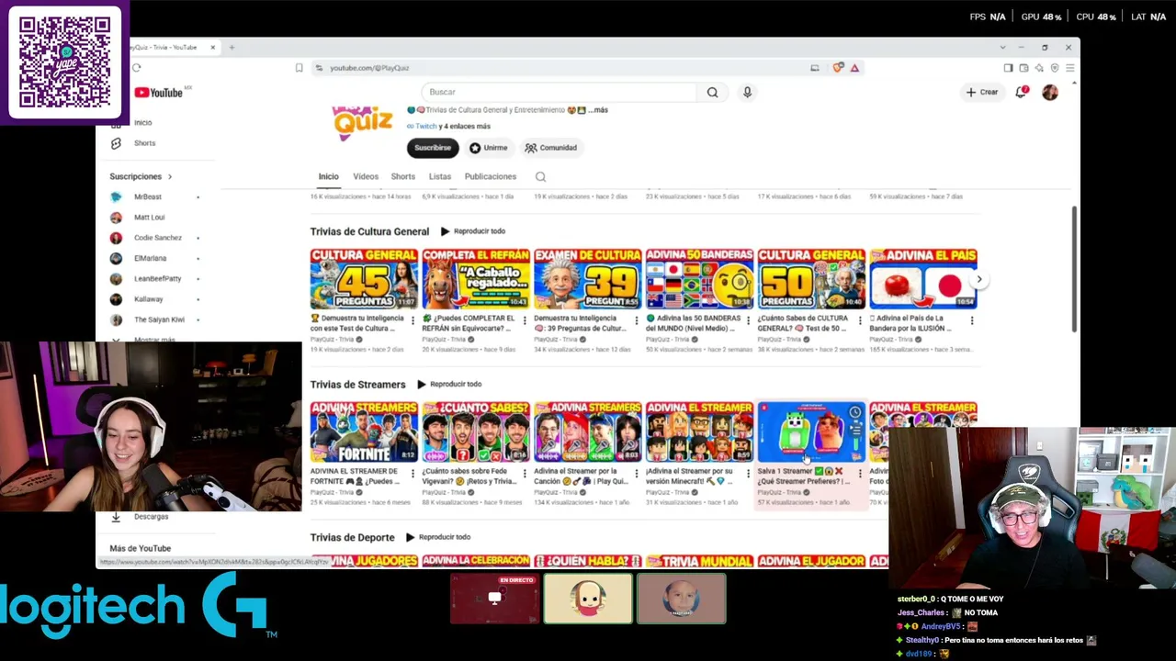The width and height of the screenshot is (1176, 661).
Task: Open the Inicio sidebar item
Action: pyautogui.click(x=142, y=122)
